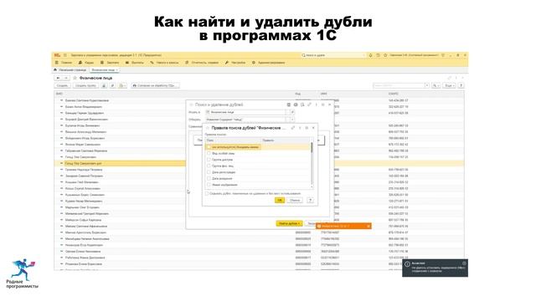Open the notifications bell in the title bar

[x=370, y=55]
